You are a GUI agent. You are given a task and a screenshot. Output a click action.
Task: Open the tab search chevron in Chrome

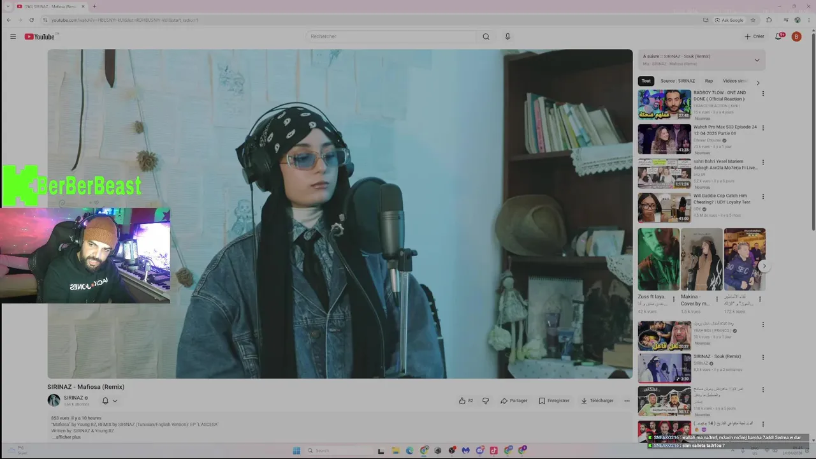(7, 6)
